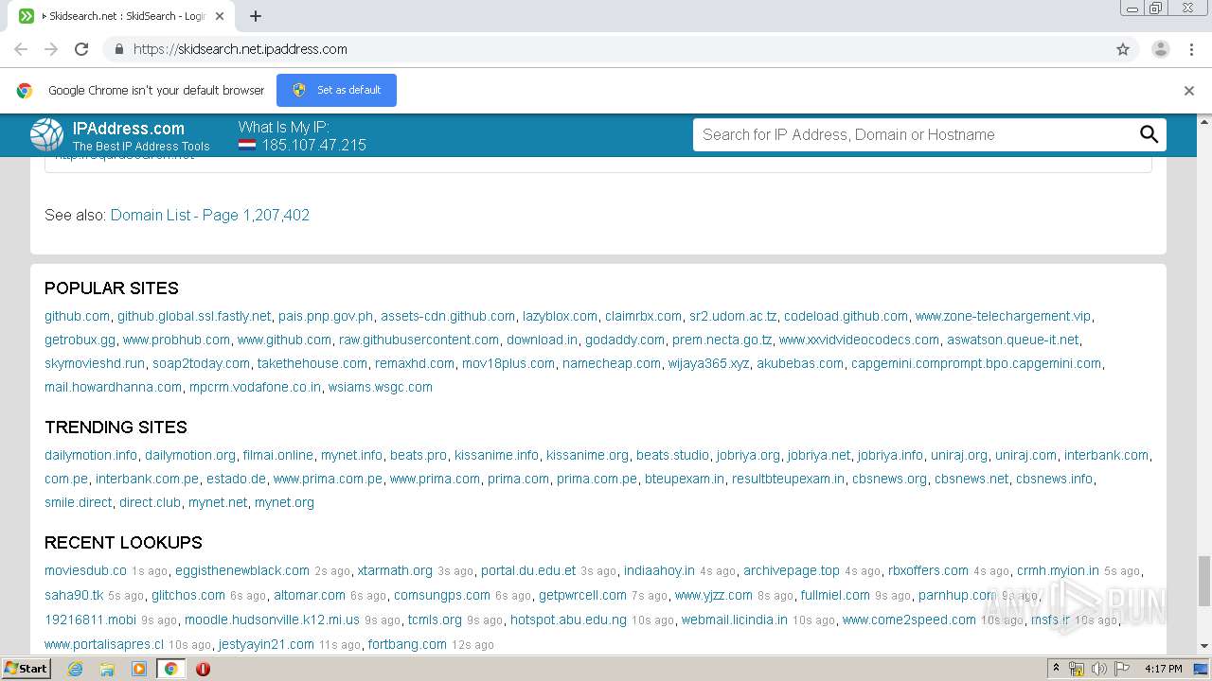The image size is (1212, 681).
Task: Open the getrobux.gg link
Action: tap(80, 340)
